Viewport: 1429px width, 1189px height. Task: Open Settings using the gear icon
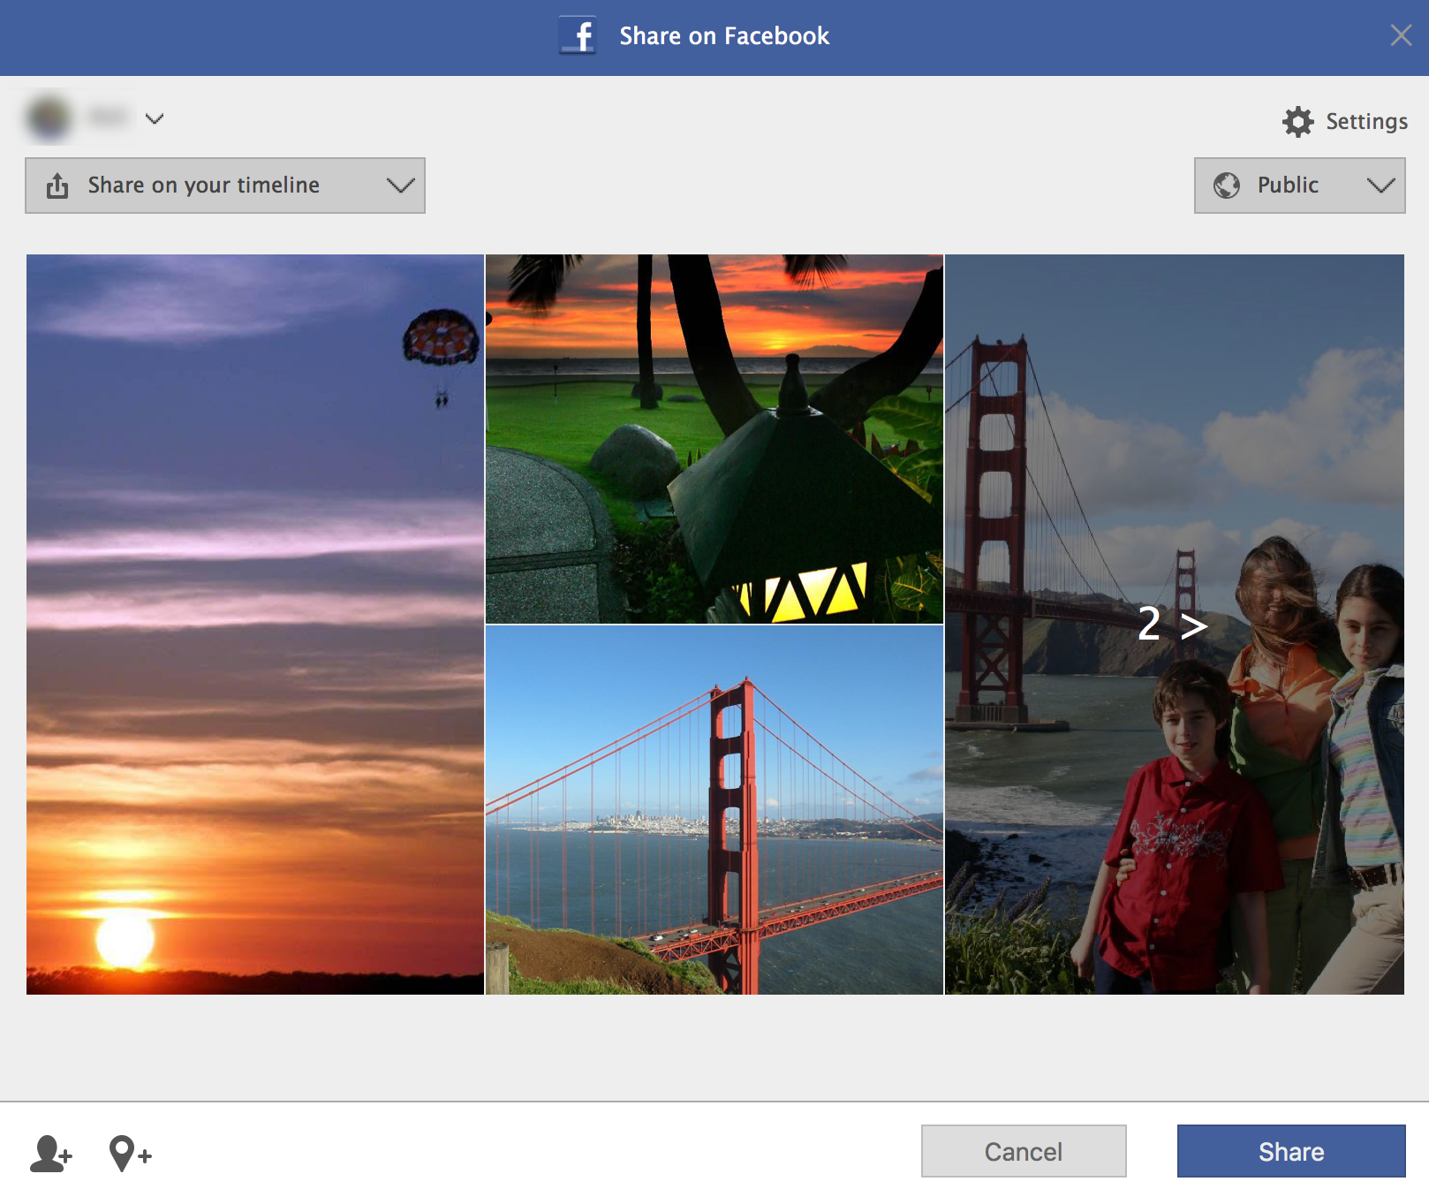(1297, 122)
